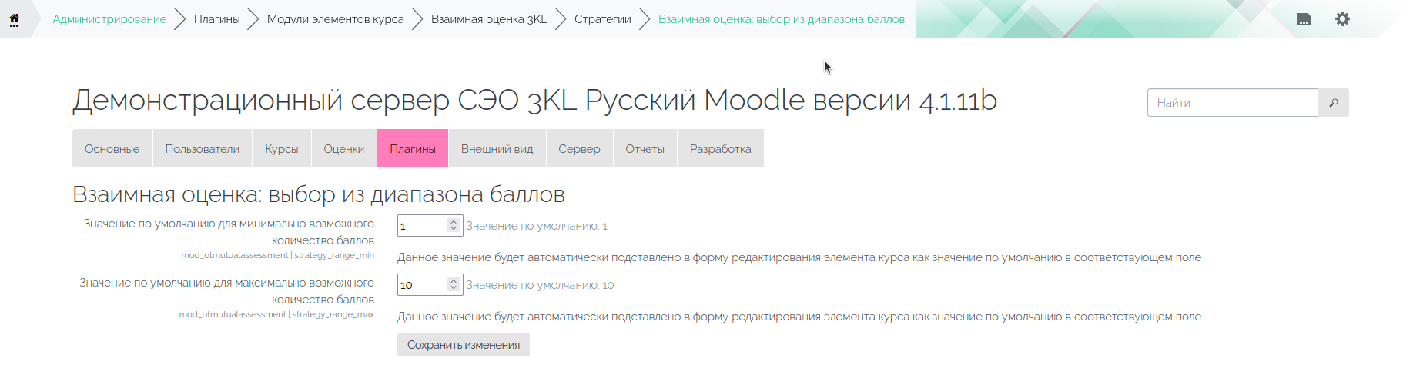Click the spinner arrows of the maximum score field
1413x368 pixels.
pos(454,285)
